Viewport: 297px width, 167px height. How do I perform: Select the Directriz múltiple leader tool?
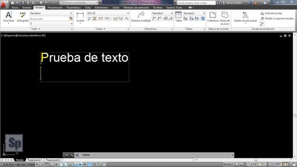click(x=141, y=17)
